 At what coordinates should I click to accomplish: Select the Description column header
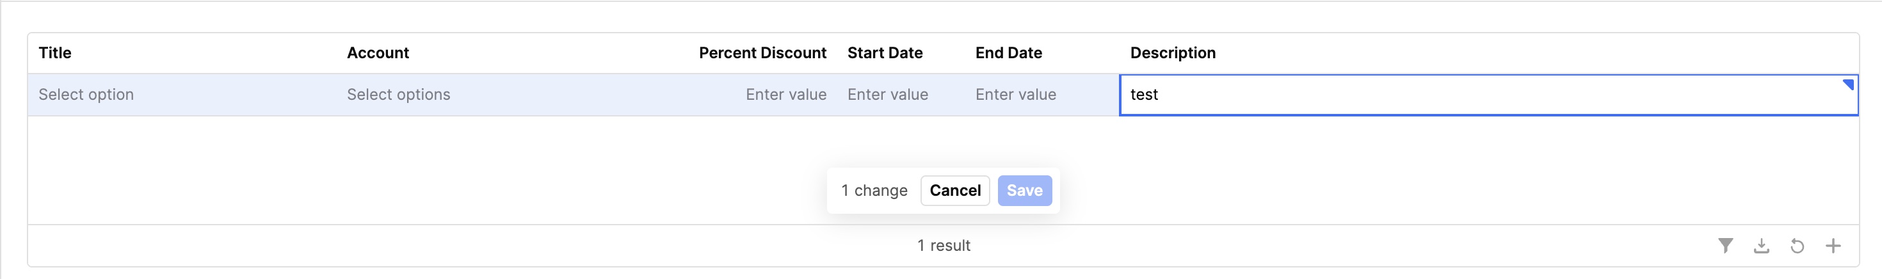pos(1173,52)
